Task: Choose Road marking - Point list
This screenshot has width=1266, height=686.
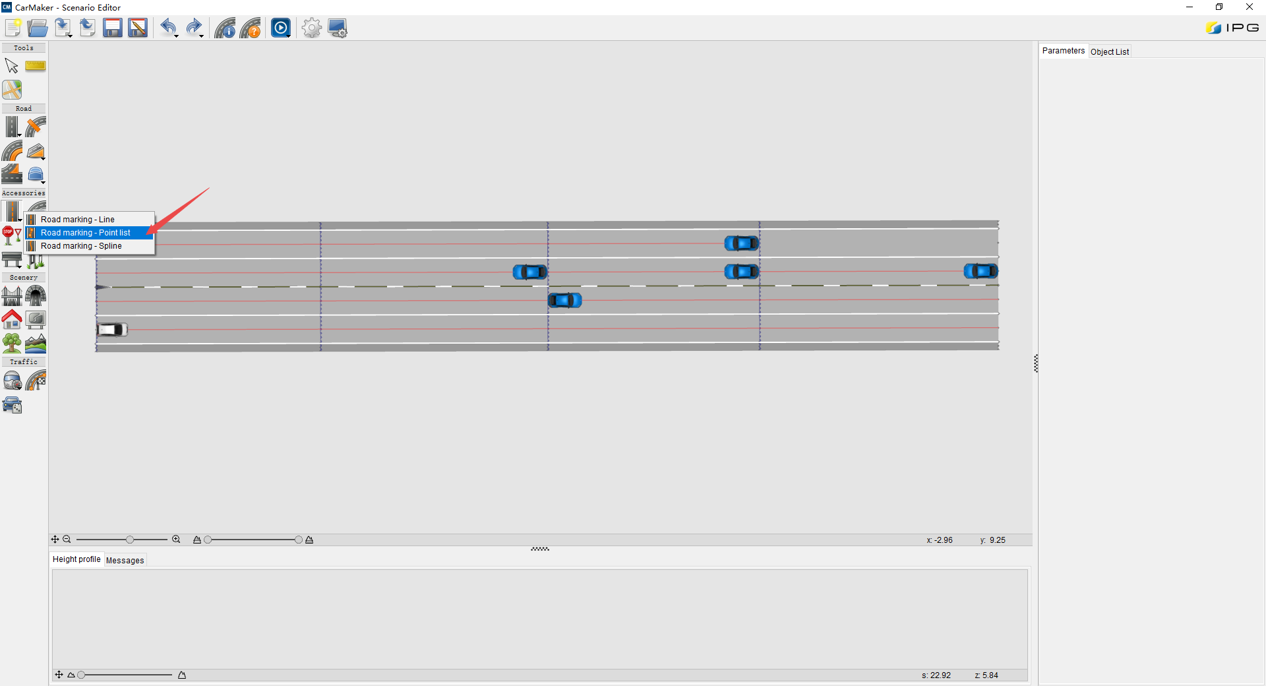Action: (x=90, y=233)
